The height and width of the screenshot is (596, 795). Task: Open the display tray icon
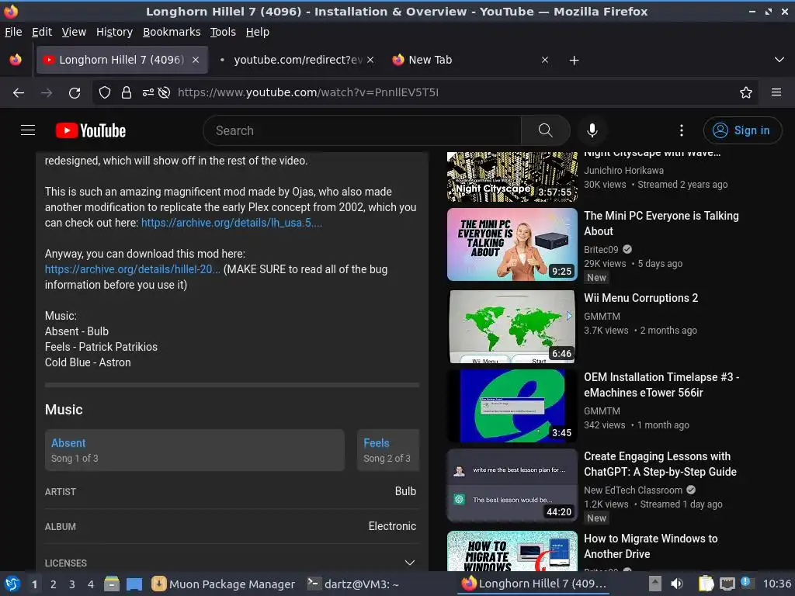[x=727, y=584]
